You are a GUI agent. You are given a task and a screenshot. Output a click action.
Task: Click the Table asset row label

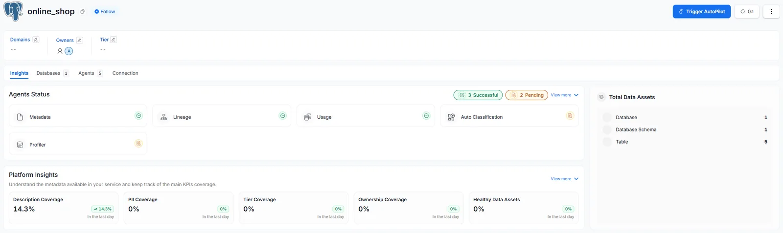pyautogui.click(x=622, y=142)
